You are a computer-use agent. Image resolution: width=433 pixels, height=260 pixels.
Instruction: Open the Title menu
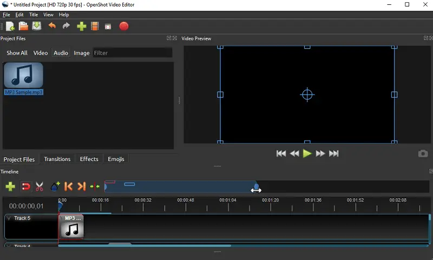click(x=34, y=15)
